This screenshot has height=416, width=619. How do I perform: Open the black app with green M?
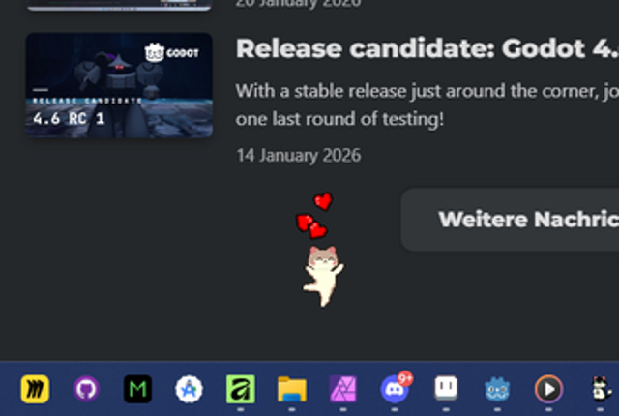(x=137, y=389)
